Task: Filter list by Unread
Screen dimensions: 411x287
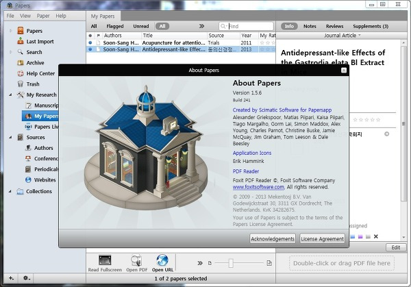Action: [x=140, y=26]
